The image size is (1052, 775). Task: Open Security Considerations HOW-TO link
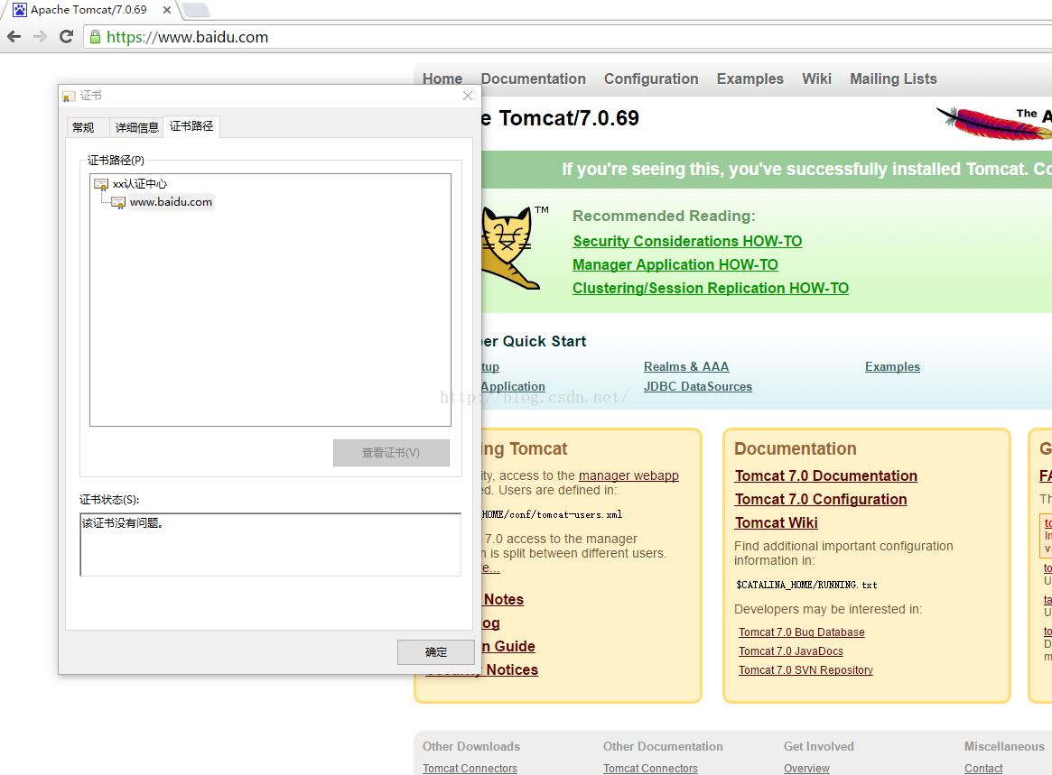coord(687,242)
